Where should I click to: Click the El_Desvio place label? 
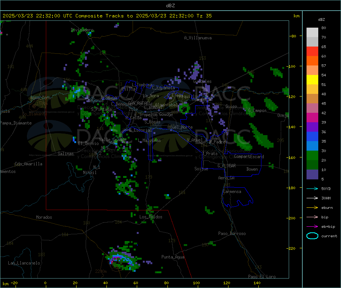click(89, 143)
